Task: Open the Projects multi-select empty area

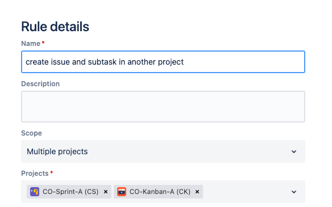Action: pyautogui.click(x=246, y=192)
